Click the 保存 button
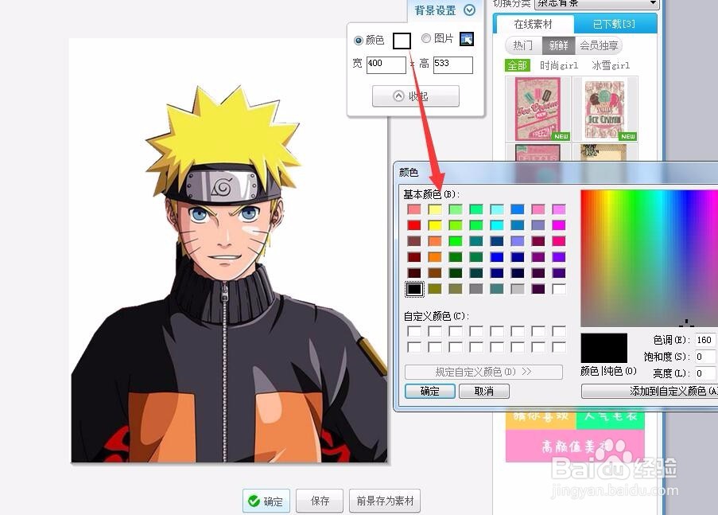Image resolution: width=718 pixels, height=515 pixels. tap(320, 501)
